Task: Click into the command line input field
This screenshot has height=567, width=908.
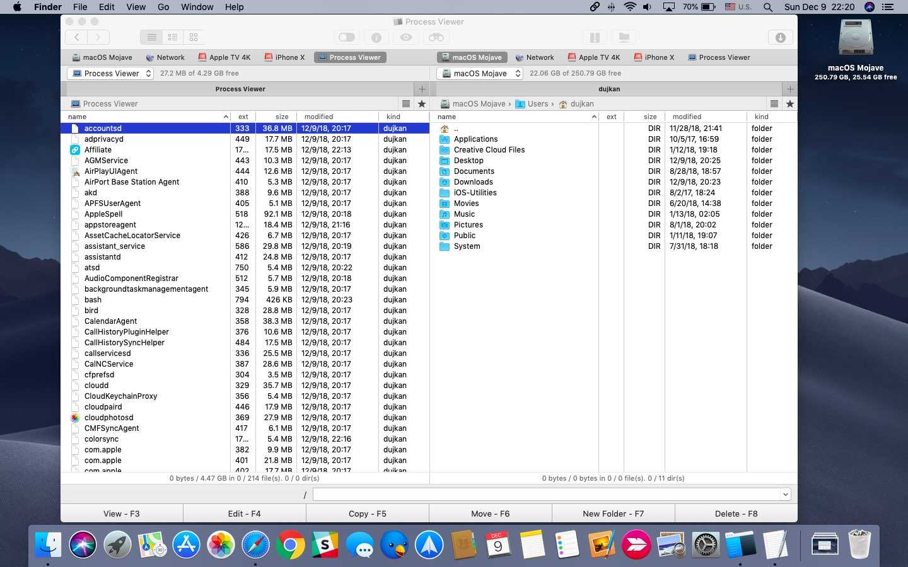Action: pos(545,495)
